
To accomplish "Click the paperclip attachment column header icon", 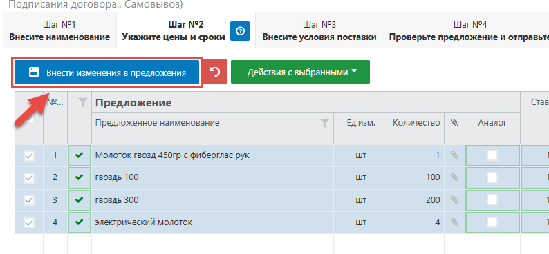I will pos(454,123).
